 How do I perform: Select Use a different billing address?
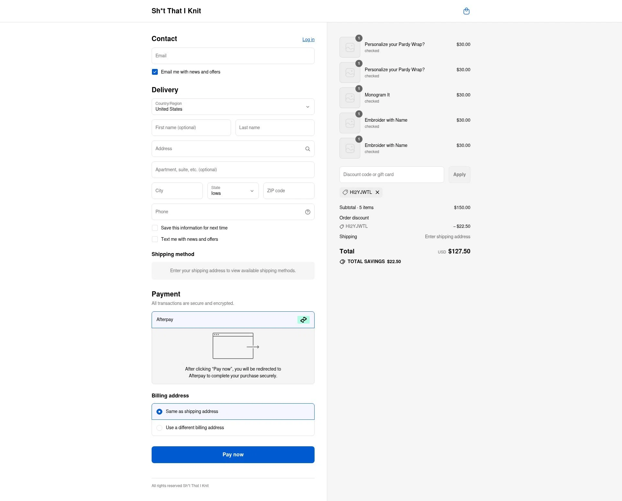tap(159, 428)
